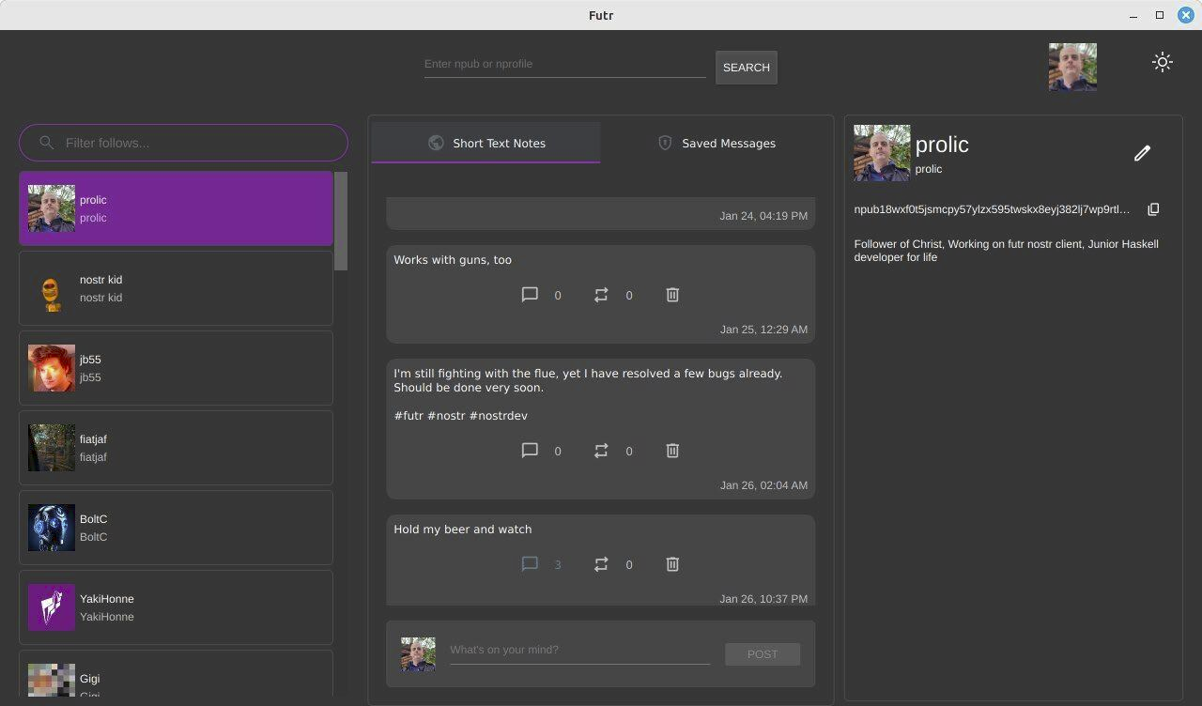Click the comment count 3 on 'Hold my beer' note
This screenshot has width=1202, height=706.
(x=558, y=565)
